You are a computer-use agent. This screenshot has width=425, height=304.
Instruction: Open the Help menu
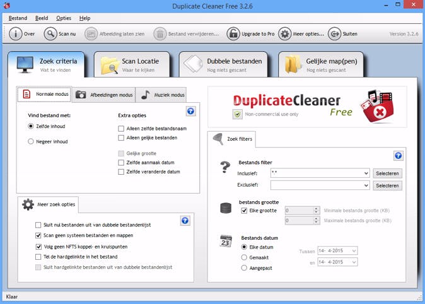(85, 18)
